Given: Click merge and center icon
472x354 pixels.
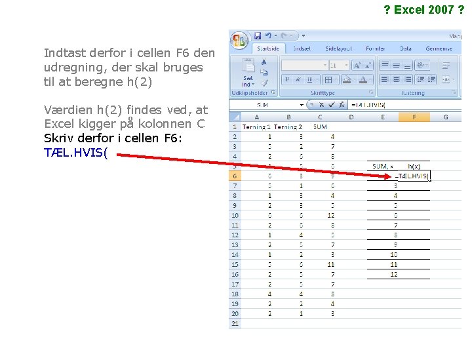Looking at the screenshot, I should pyautogui.click(x=446, y=79).
